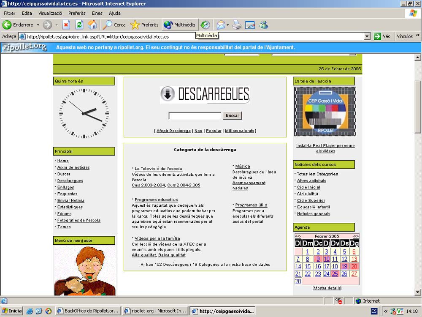This screenshot has height=317, width=422.
Task: Click the Stop loading toolbar icon
Action: point(66,25)
